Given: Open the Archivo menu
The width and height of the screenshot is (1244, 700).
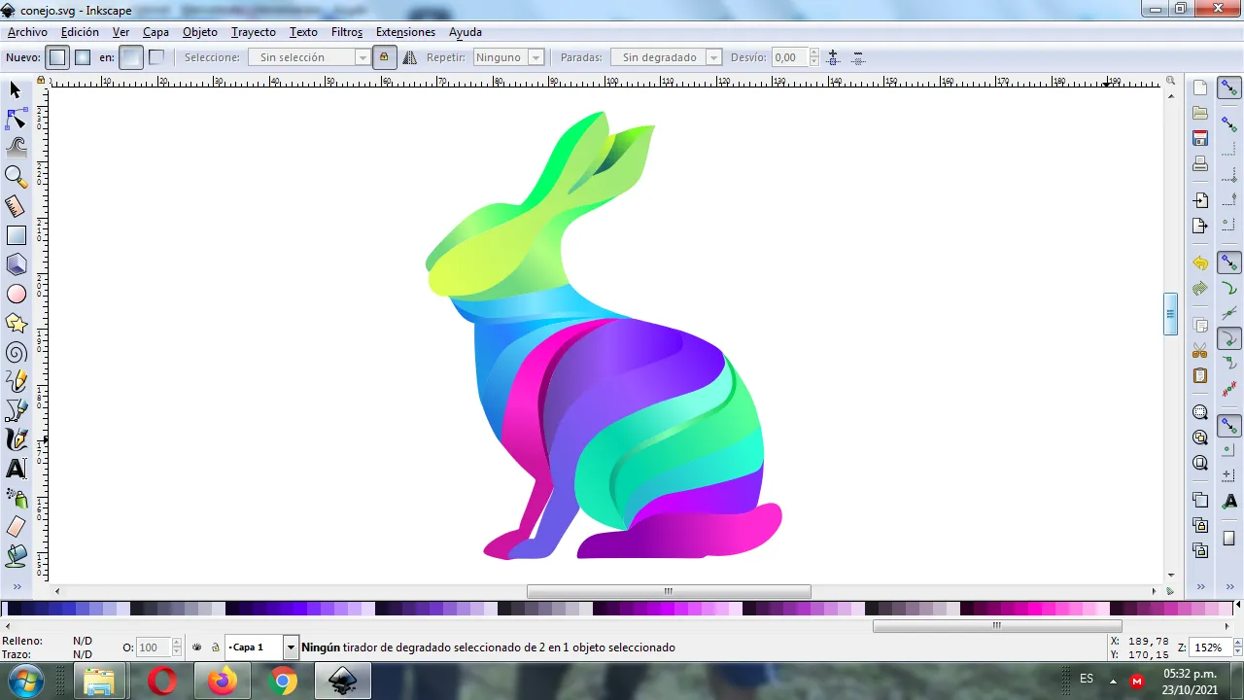Looking at the screenshot, I should (27, 32).
